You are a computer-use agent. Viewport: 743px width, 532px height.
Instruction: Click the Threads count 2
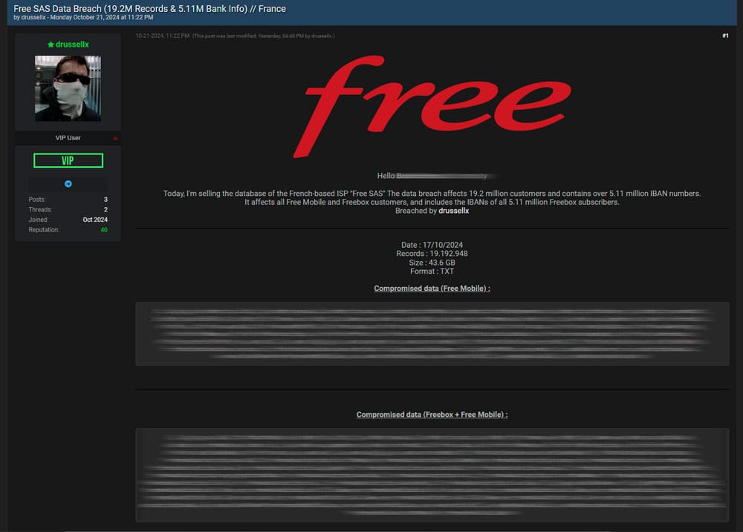click(106, 210)
